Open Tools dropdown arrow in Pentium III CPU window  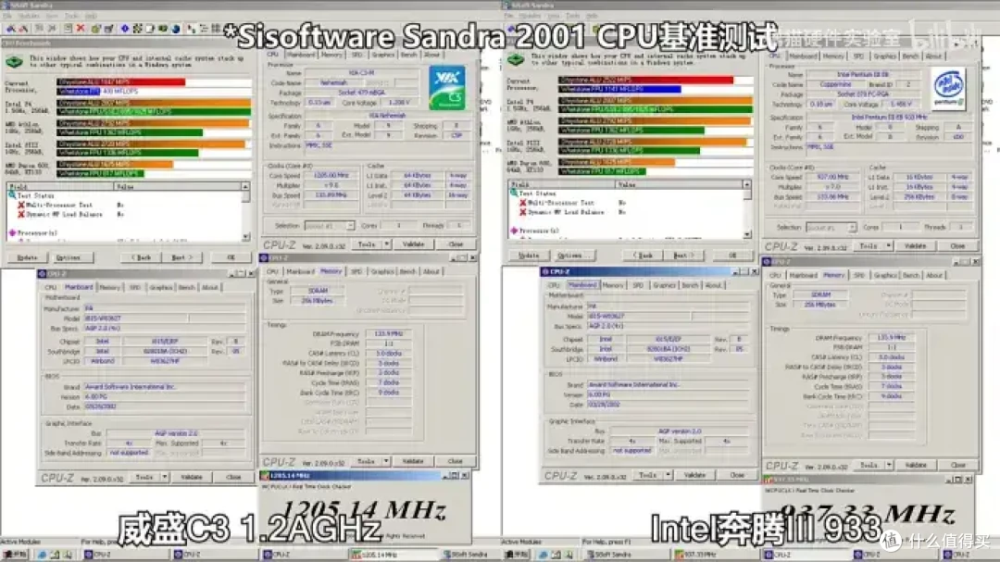[888, 246]
